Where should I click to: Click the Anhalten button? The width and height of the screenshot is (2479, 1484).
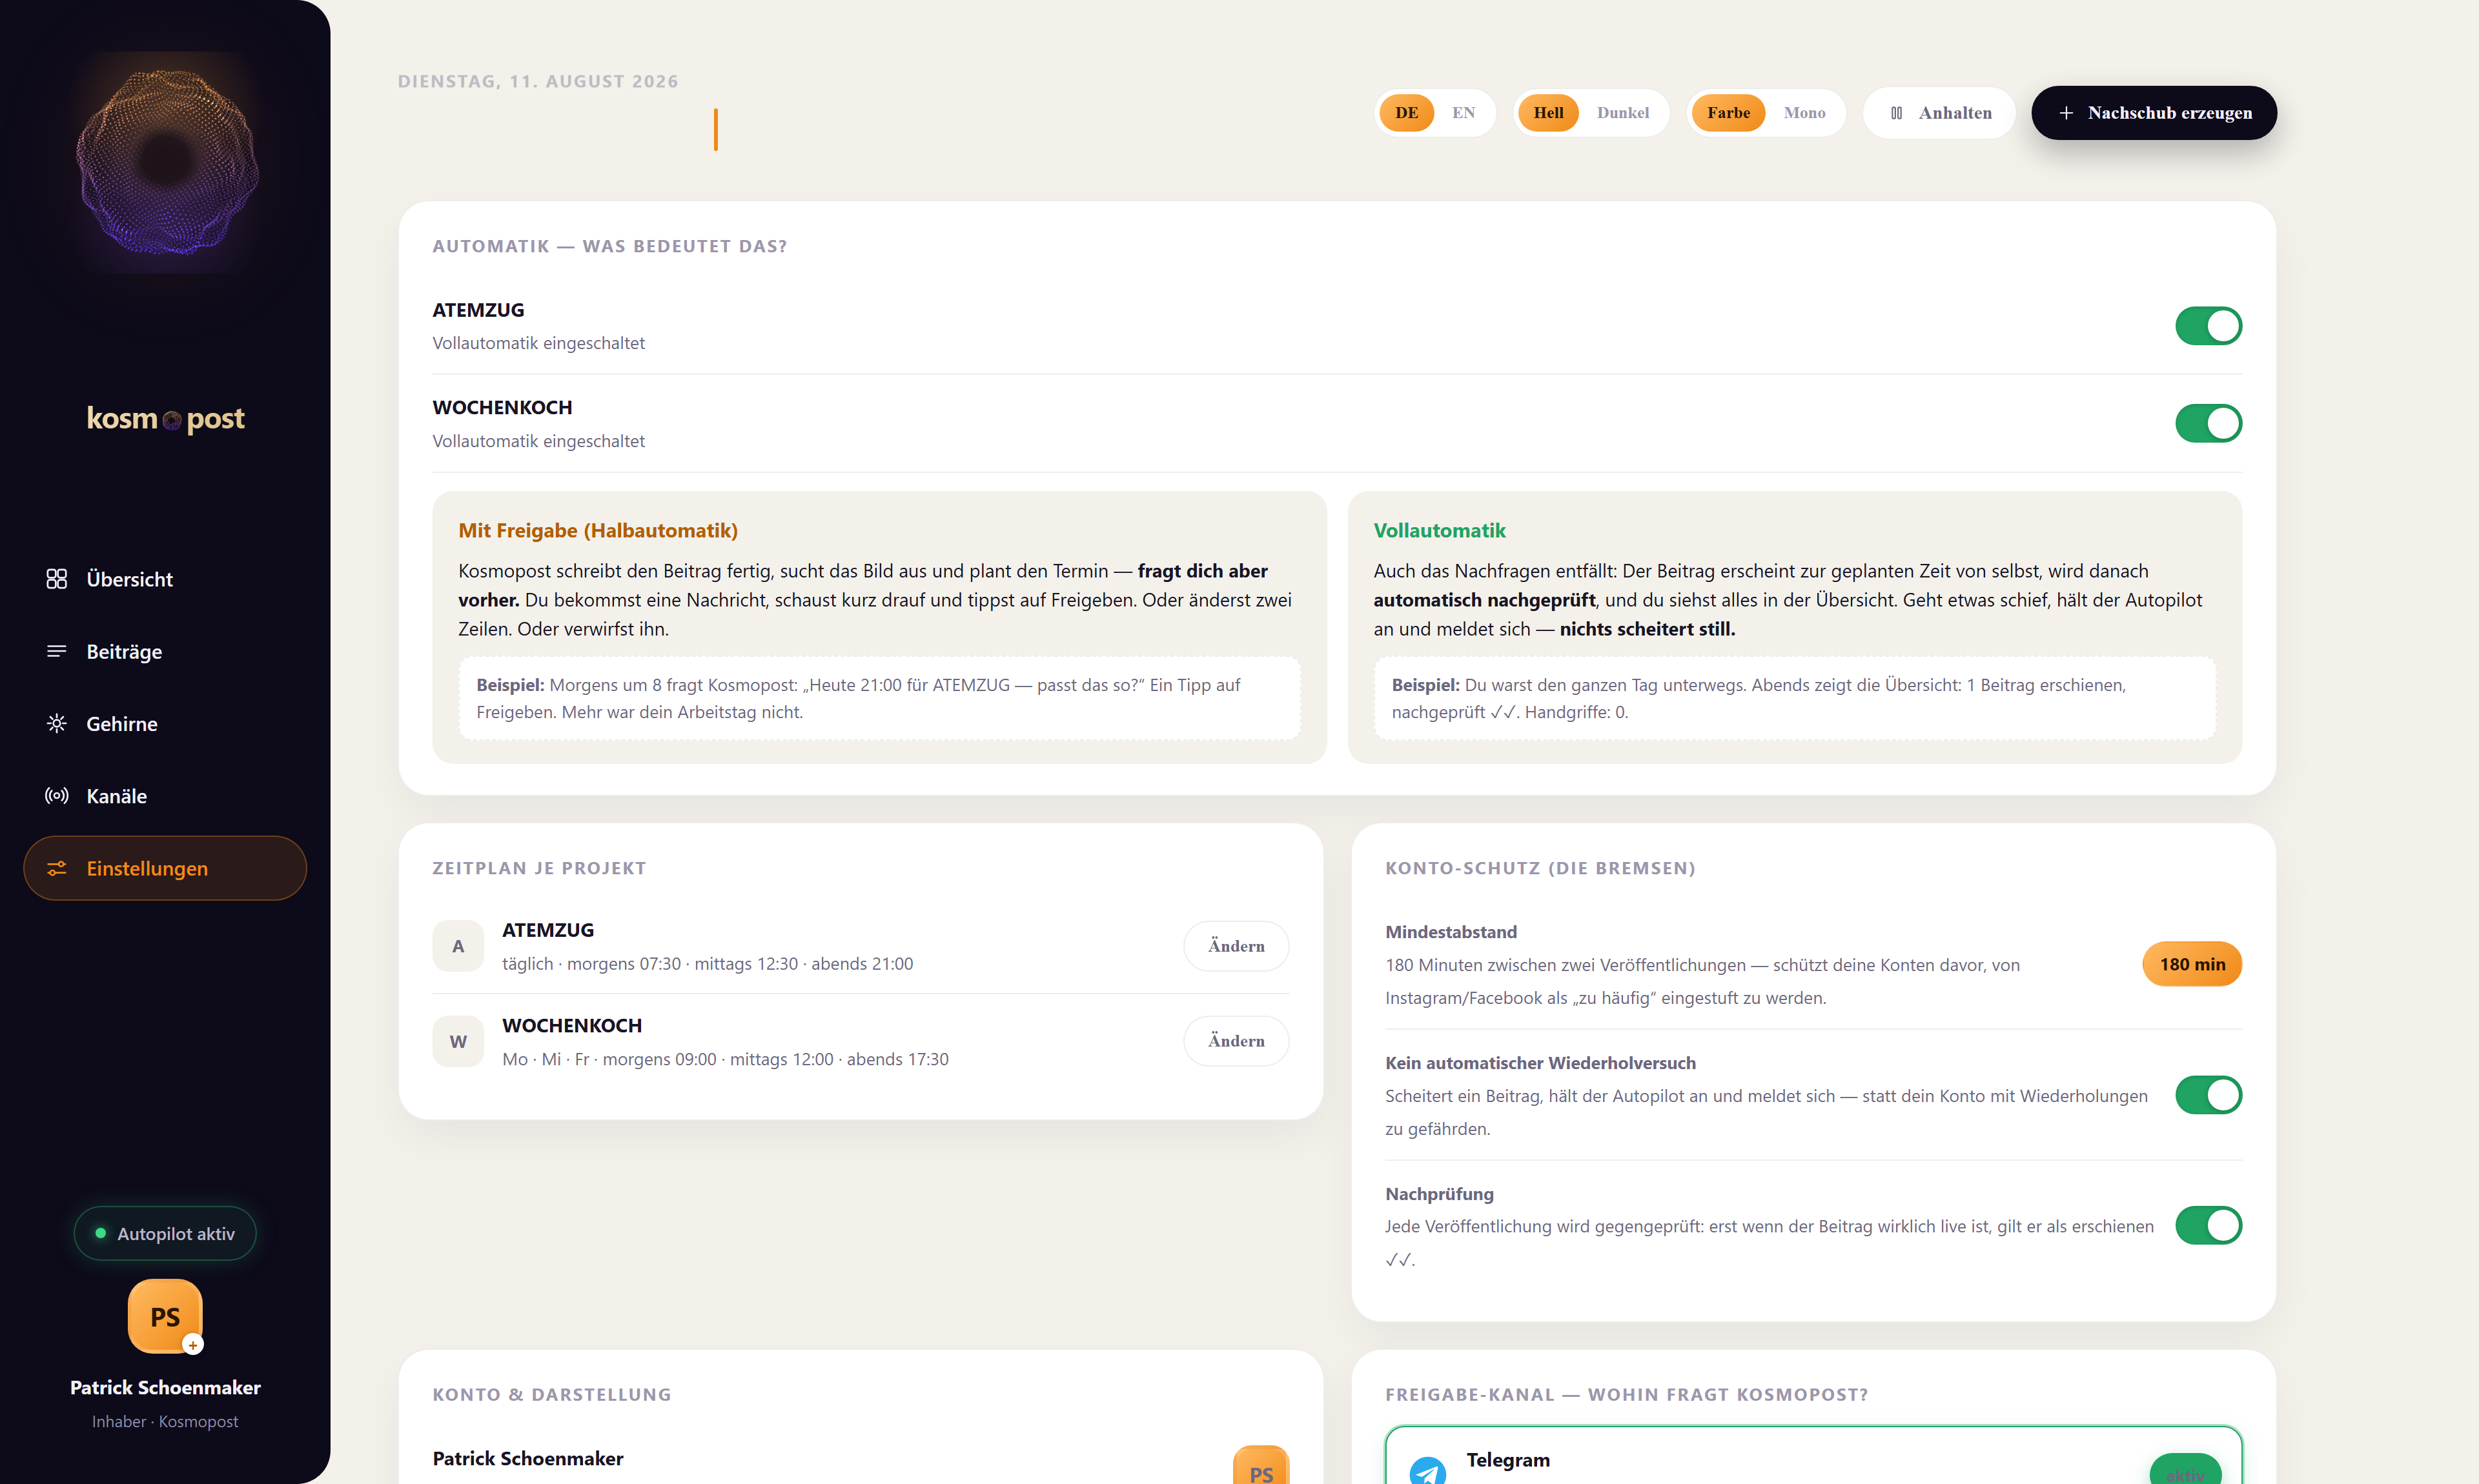click(x=1939, y=113)
